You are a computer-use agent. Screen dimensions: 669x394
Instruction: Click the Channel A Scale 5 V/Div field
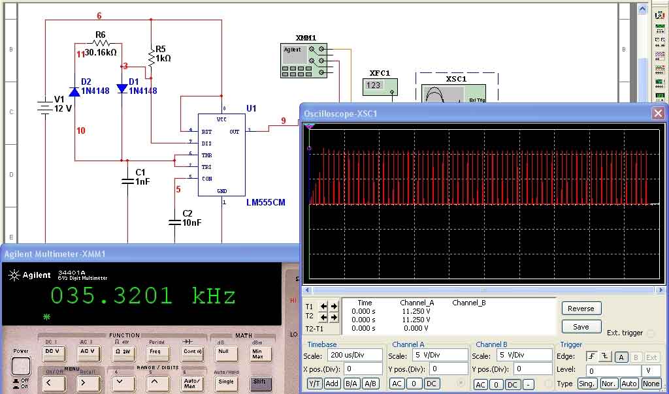pyautogui.click(x=438, y=355)
